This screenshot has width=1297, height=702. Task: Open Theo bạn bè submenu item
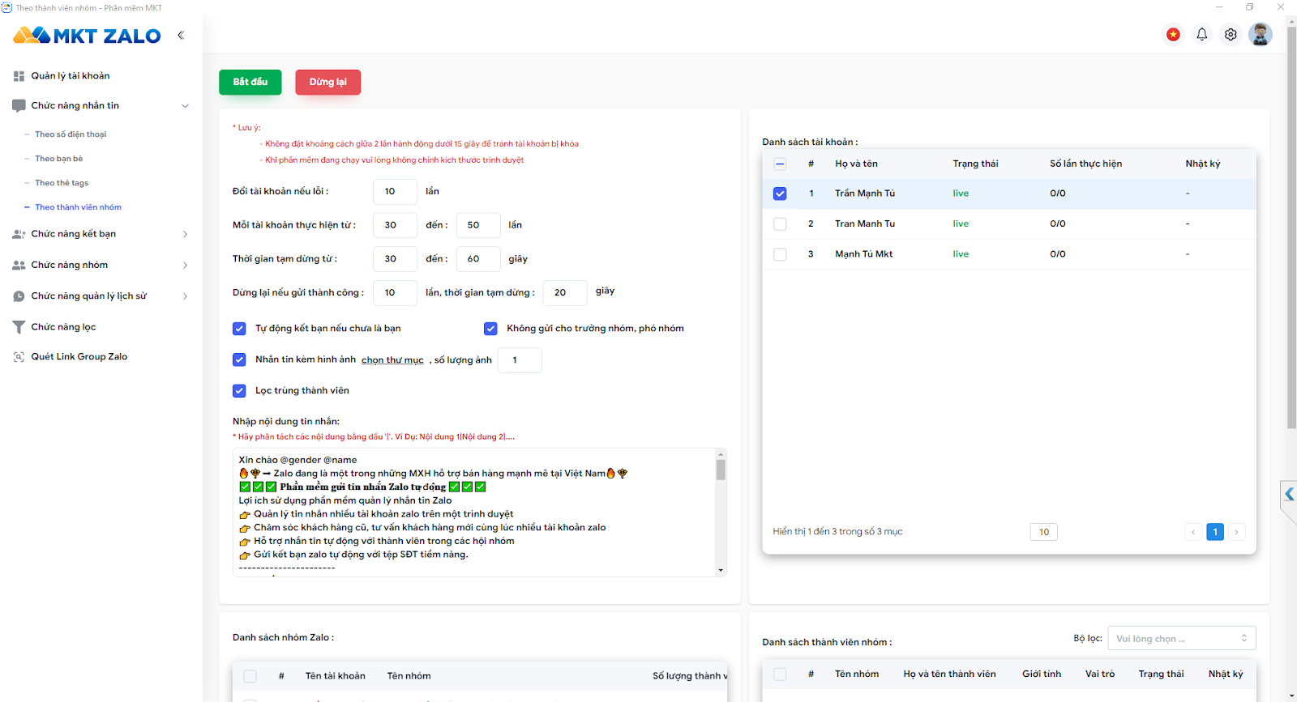click(x=58, y=159)
